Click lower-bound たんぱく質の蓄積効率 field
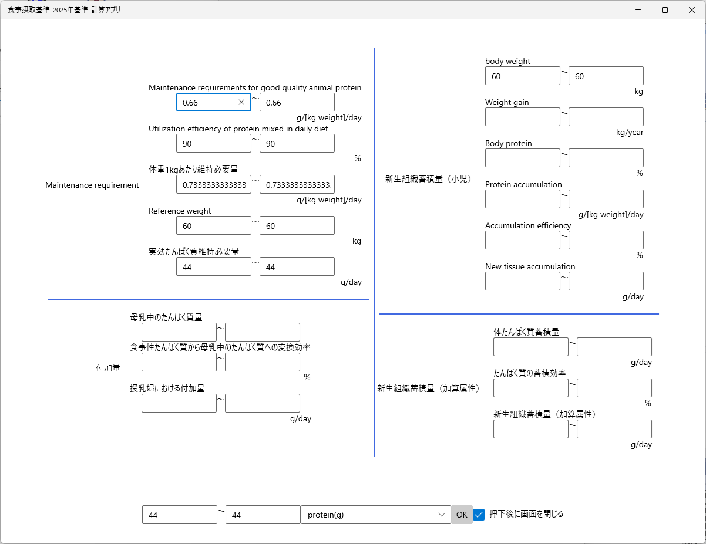This screenshot has height=544, width=706. pyautogui.click(x=531, y=388)
